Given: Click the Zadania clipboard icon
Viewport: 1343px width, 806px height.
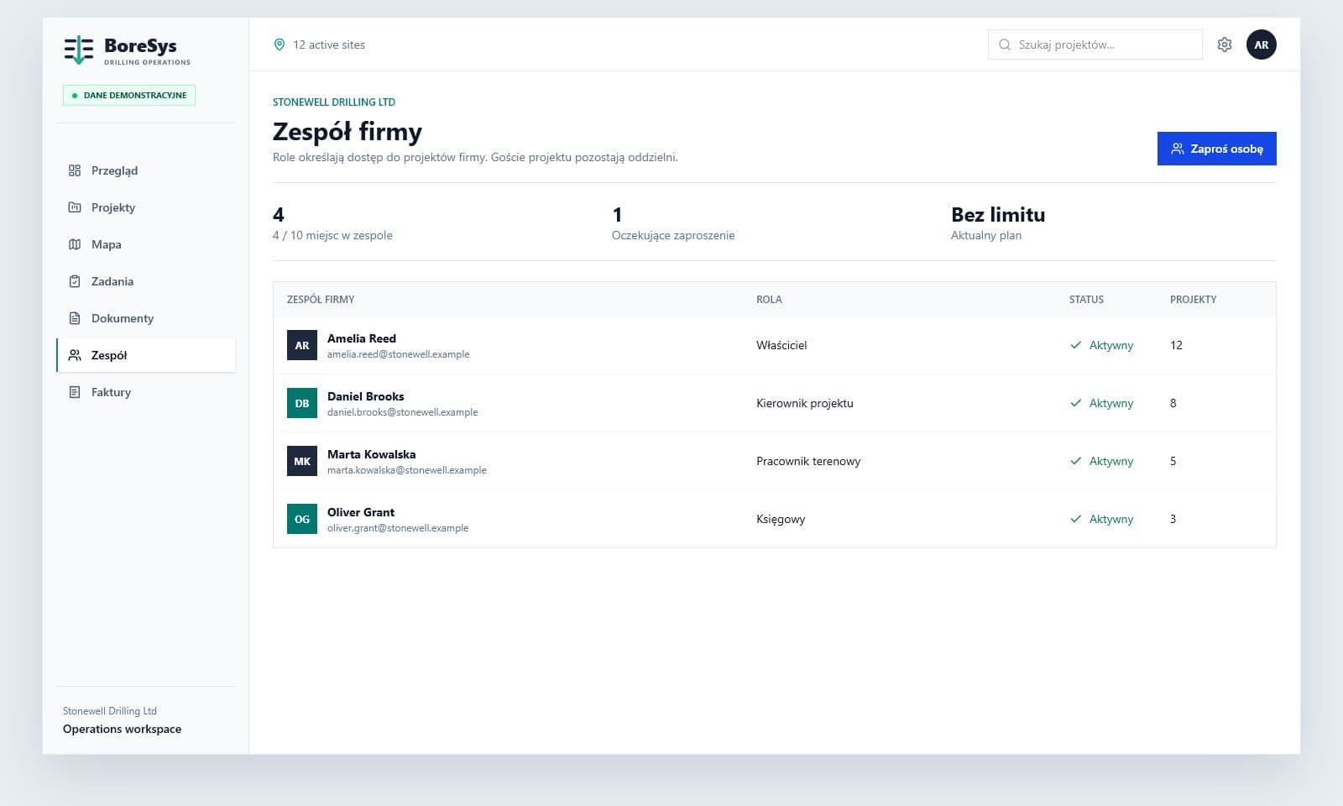Looking at the screenshot, I should [75, 281].
